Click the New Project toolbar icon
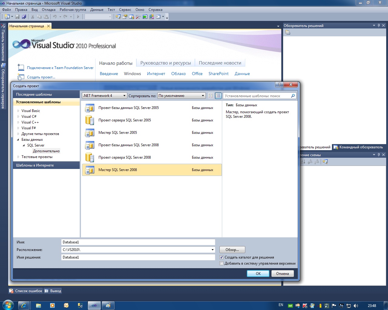Screen dimensions: 388x310 [x=7, y=17]
